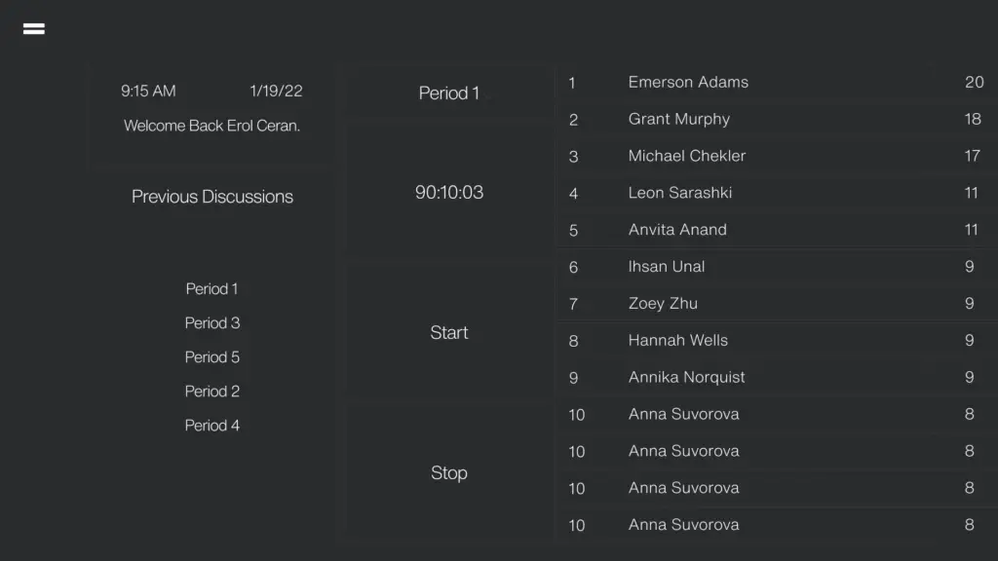Open Period 3 in Previous Discussions

(211, 323)
